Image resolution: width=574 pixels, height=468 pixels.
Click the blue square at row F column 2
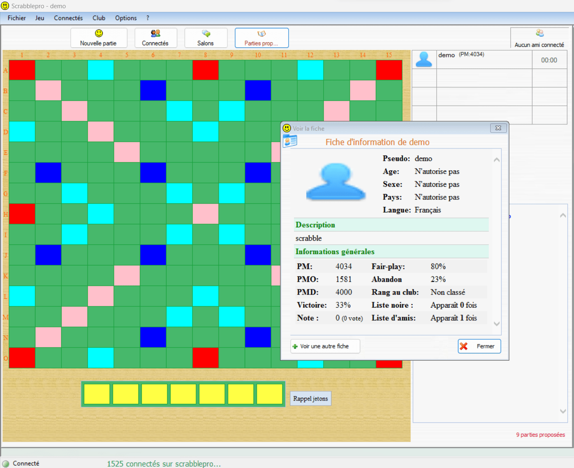point(49,173)
